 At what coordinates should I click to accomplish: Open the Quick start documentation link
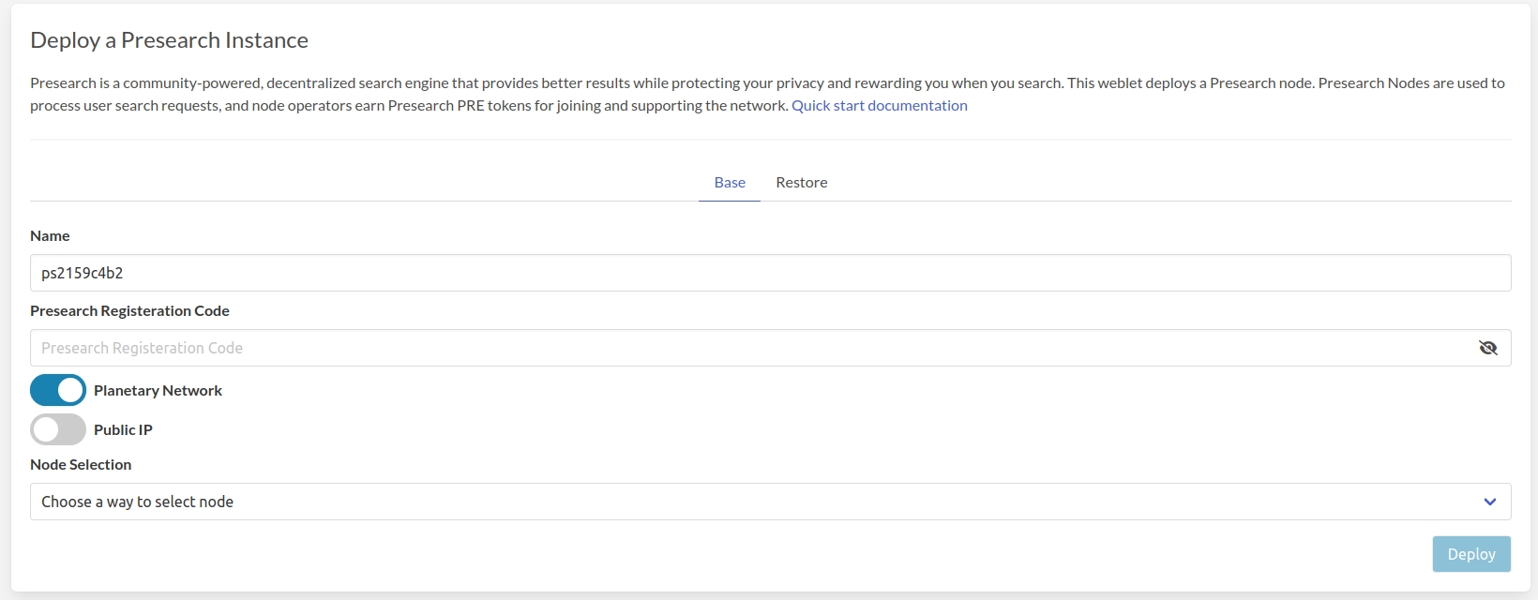click(x=879, y=105)
